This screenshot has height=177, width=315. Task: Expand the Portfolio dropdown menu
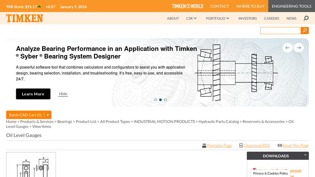coord(217,18)
